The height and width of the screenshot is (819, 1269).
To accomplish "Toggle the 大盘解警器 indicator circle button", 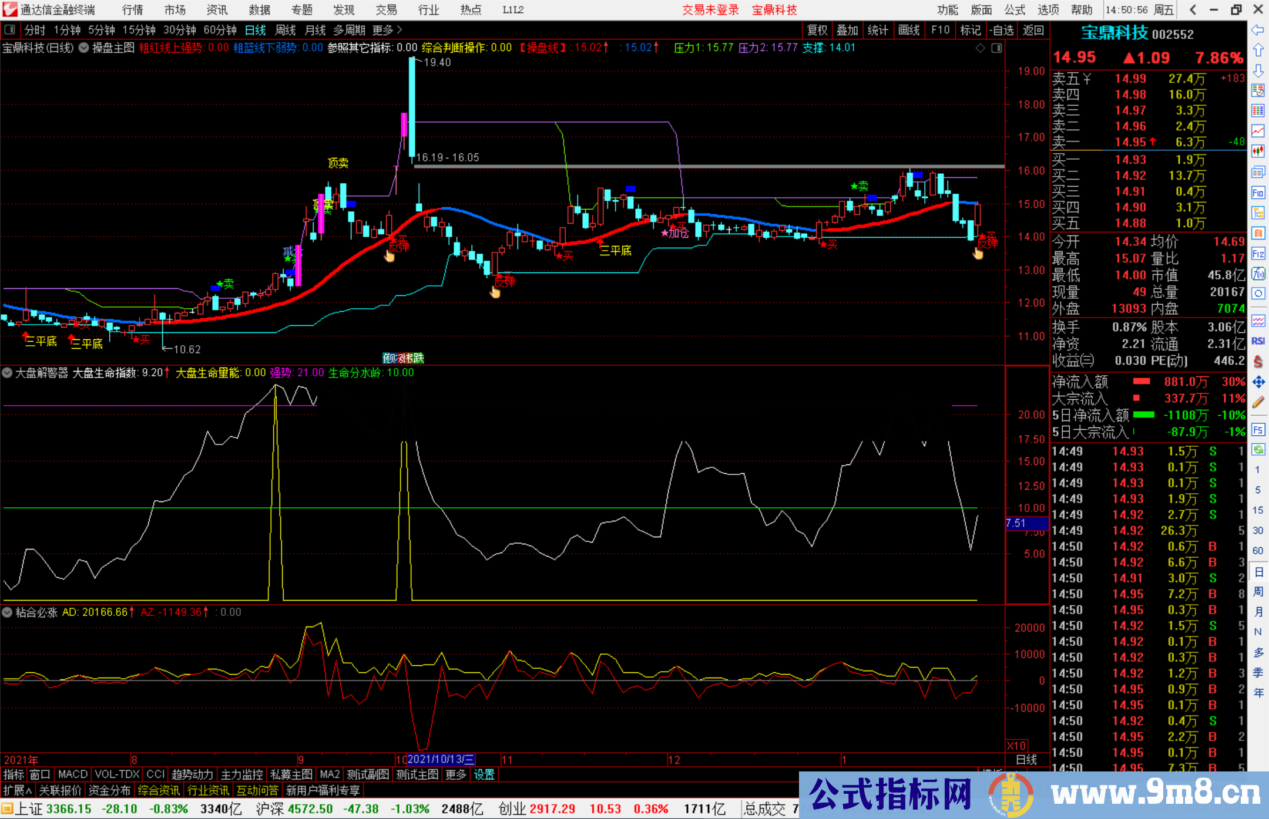I will [7, 372].
